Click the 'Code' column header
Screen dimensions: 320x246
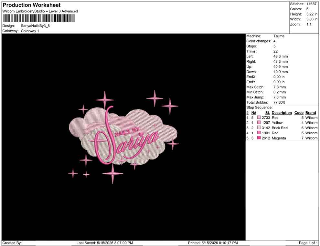coord(299,113)
